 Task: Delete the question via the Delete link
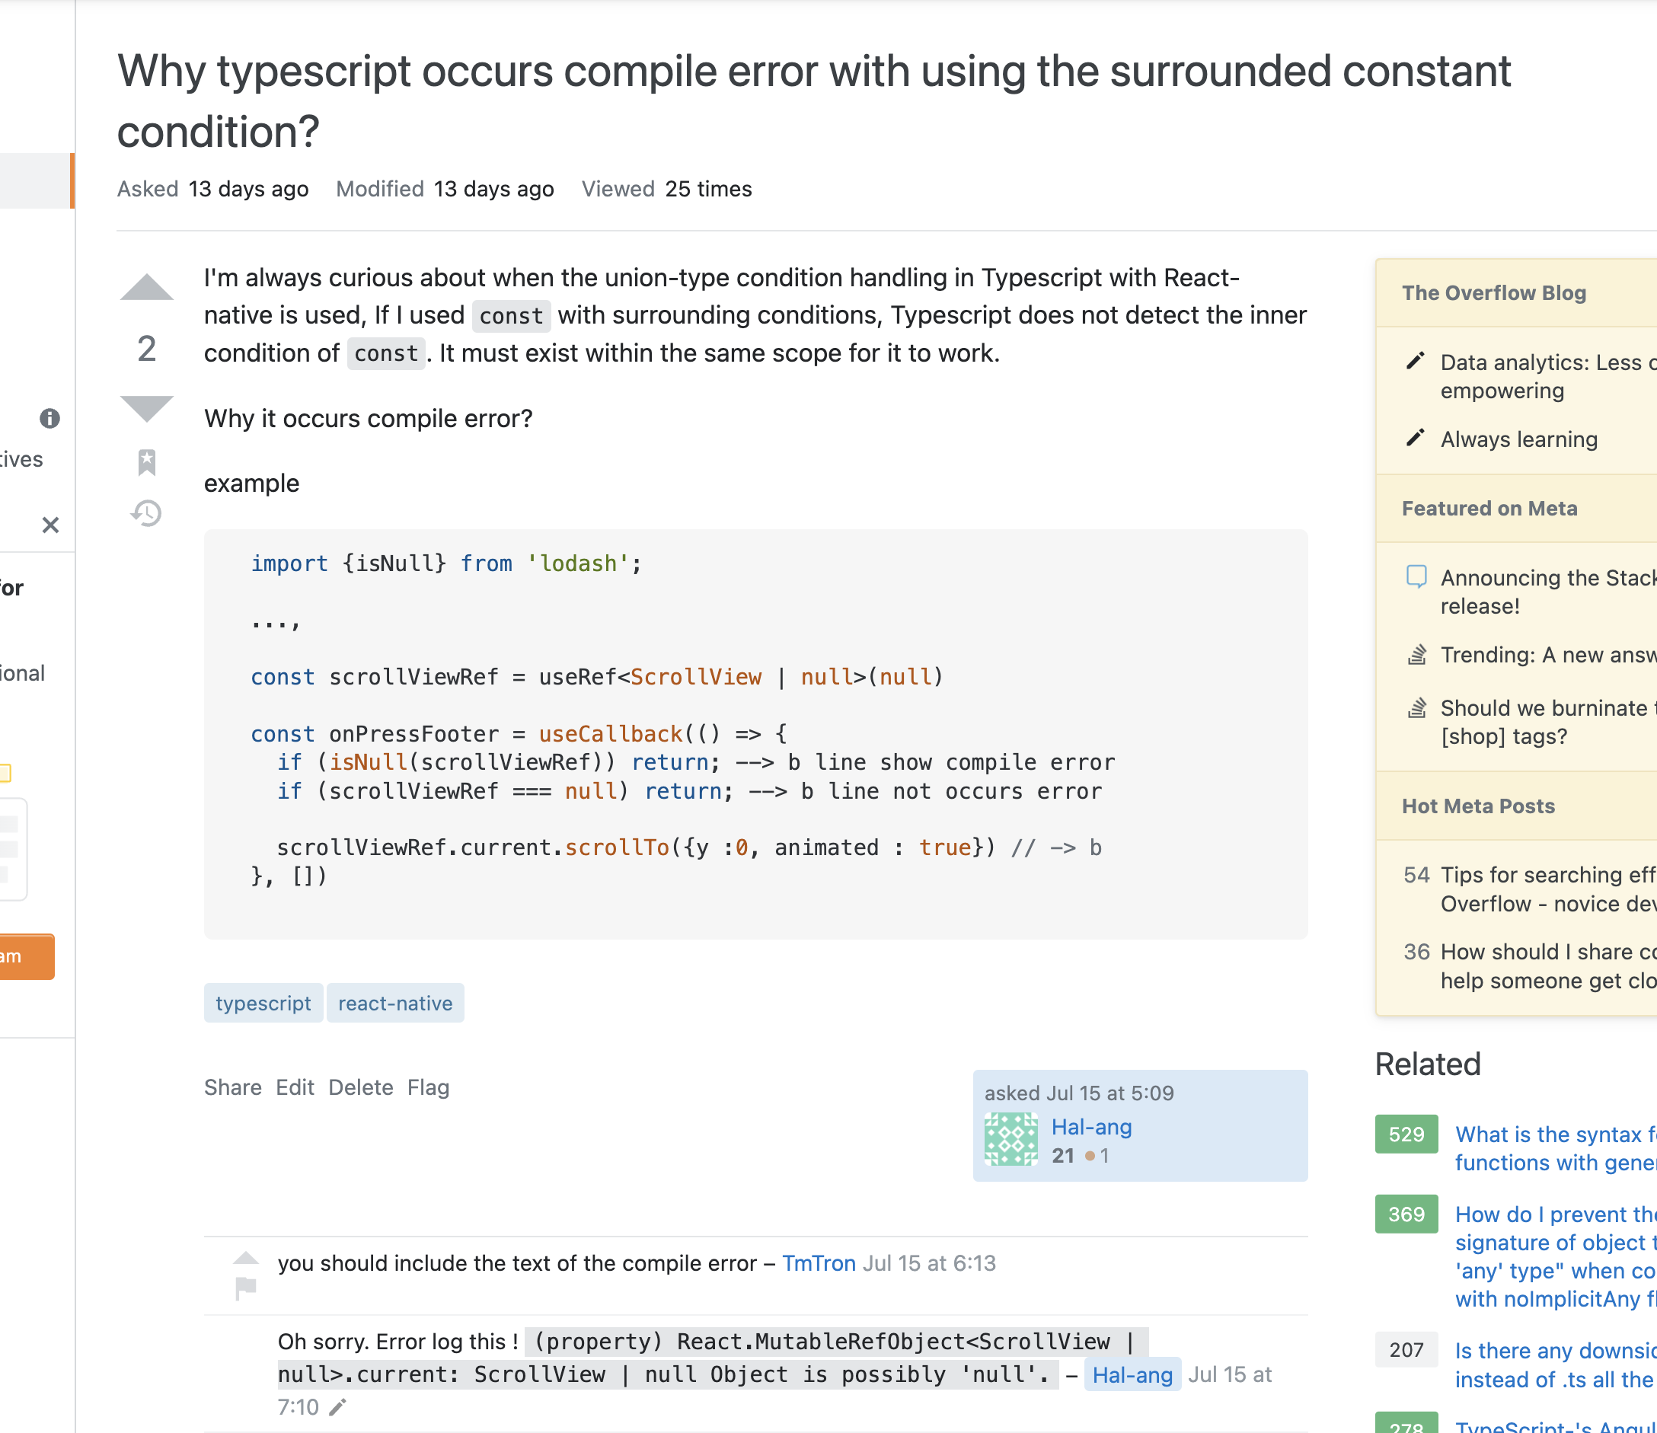(x=361, y=1087)
